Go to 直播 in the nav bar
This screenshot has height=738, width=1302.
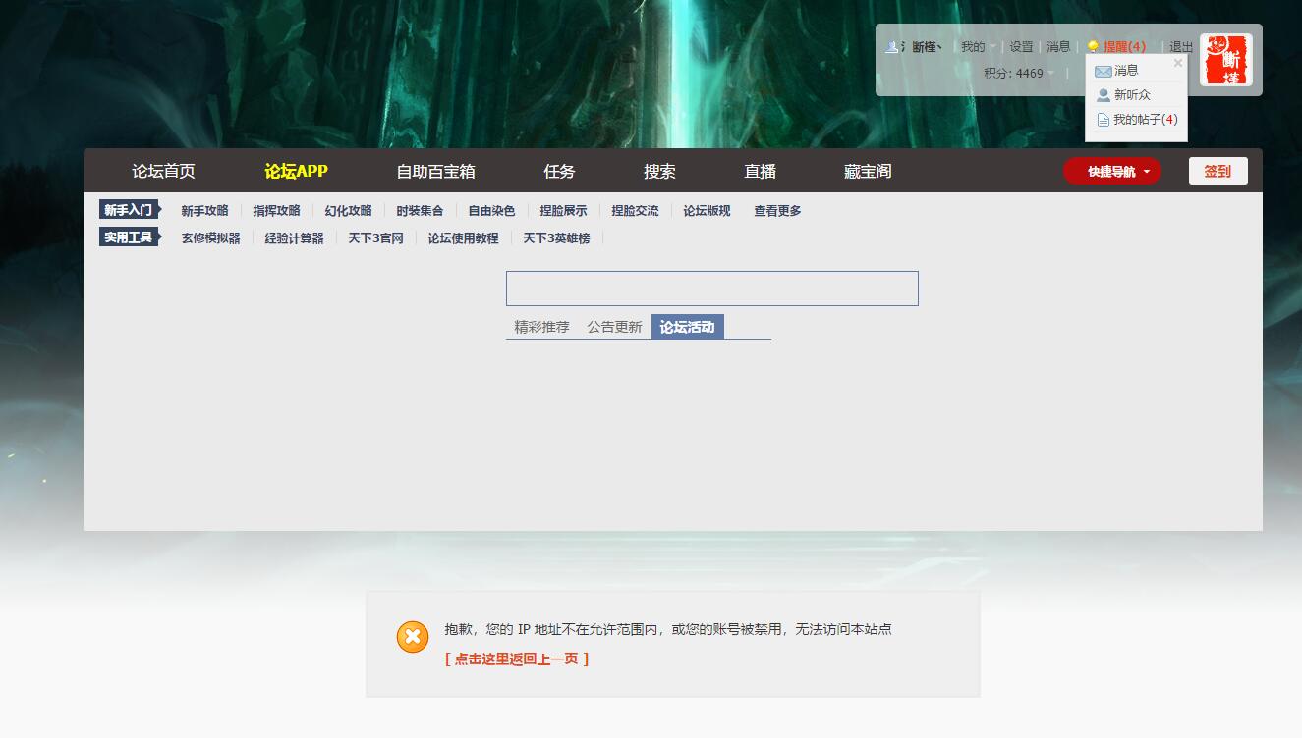click(760, 171)
